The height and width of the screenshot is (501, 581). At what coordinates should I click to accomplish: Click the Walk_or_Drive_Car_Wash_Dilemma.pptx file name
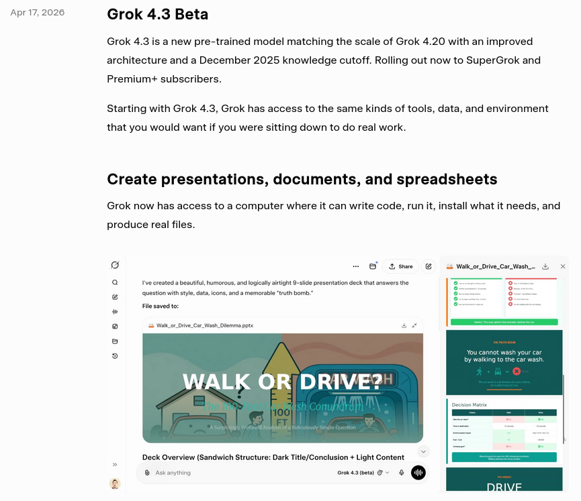click(x=205, y=325)
